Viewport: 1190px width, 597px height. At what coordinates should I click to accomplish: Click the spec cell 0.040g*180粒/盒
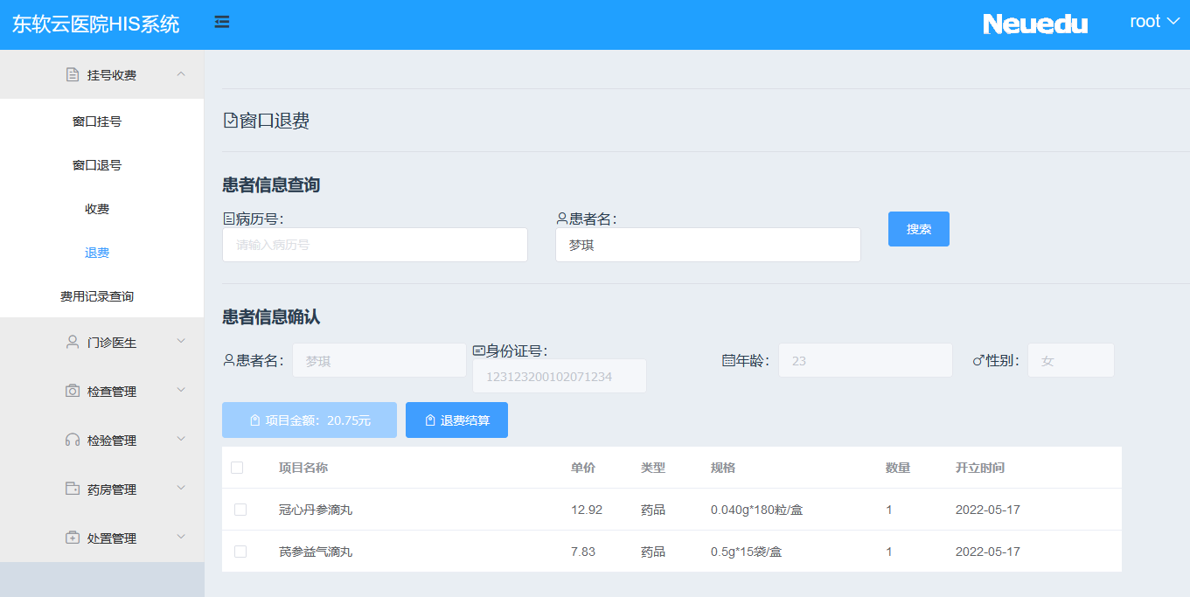pyautogui.click(x=757, y=510)
